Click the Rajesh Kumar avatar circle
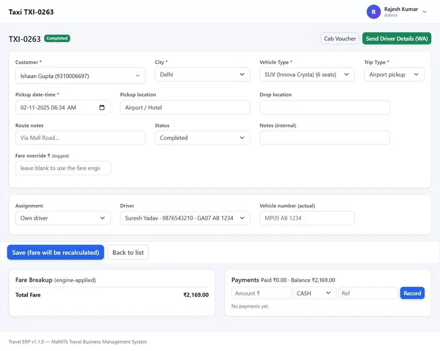This screenshot has height=351, width=440. click(x=373, y=12)
